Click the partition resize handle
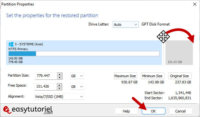Screen dimensions: 200x117 (163, 52)
